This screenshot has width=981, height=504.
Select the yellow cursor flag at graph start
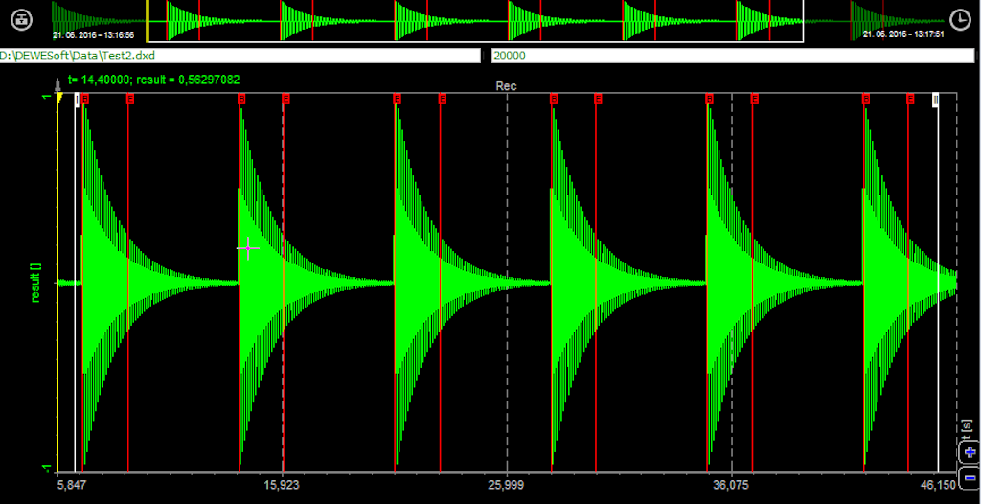click(60, 99)
